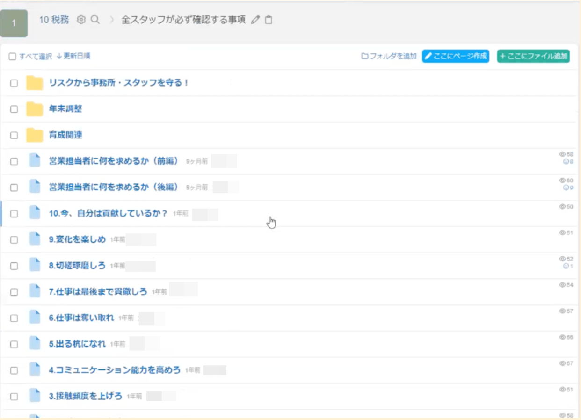Open settings gear next to 10 税務
The width and height of the screenshot is (581, 420).
coord(81,20)
